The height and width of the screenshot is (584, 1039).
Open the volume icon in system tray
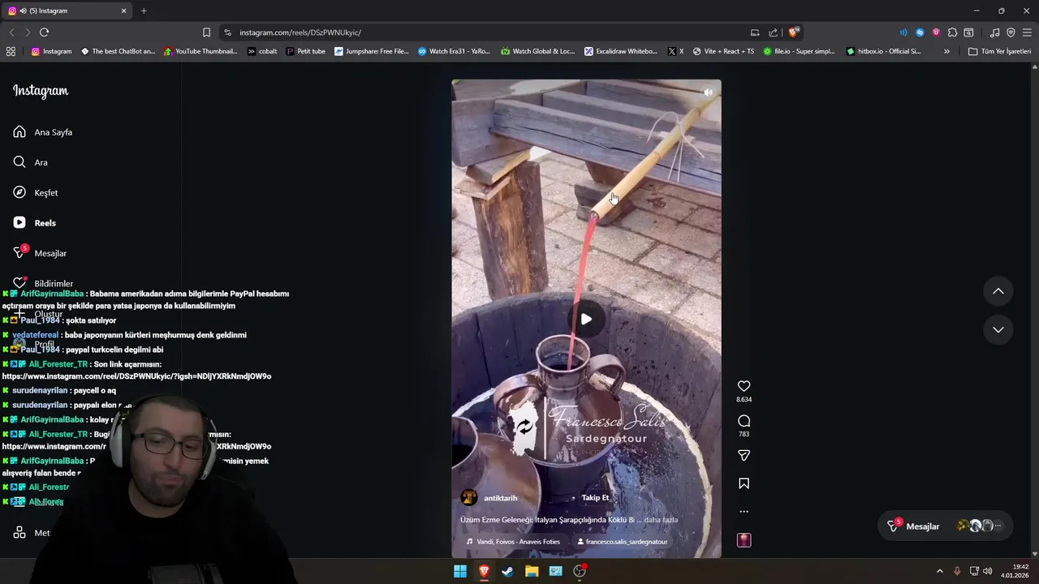[988, 571]
